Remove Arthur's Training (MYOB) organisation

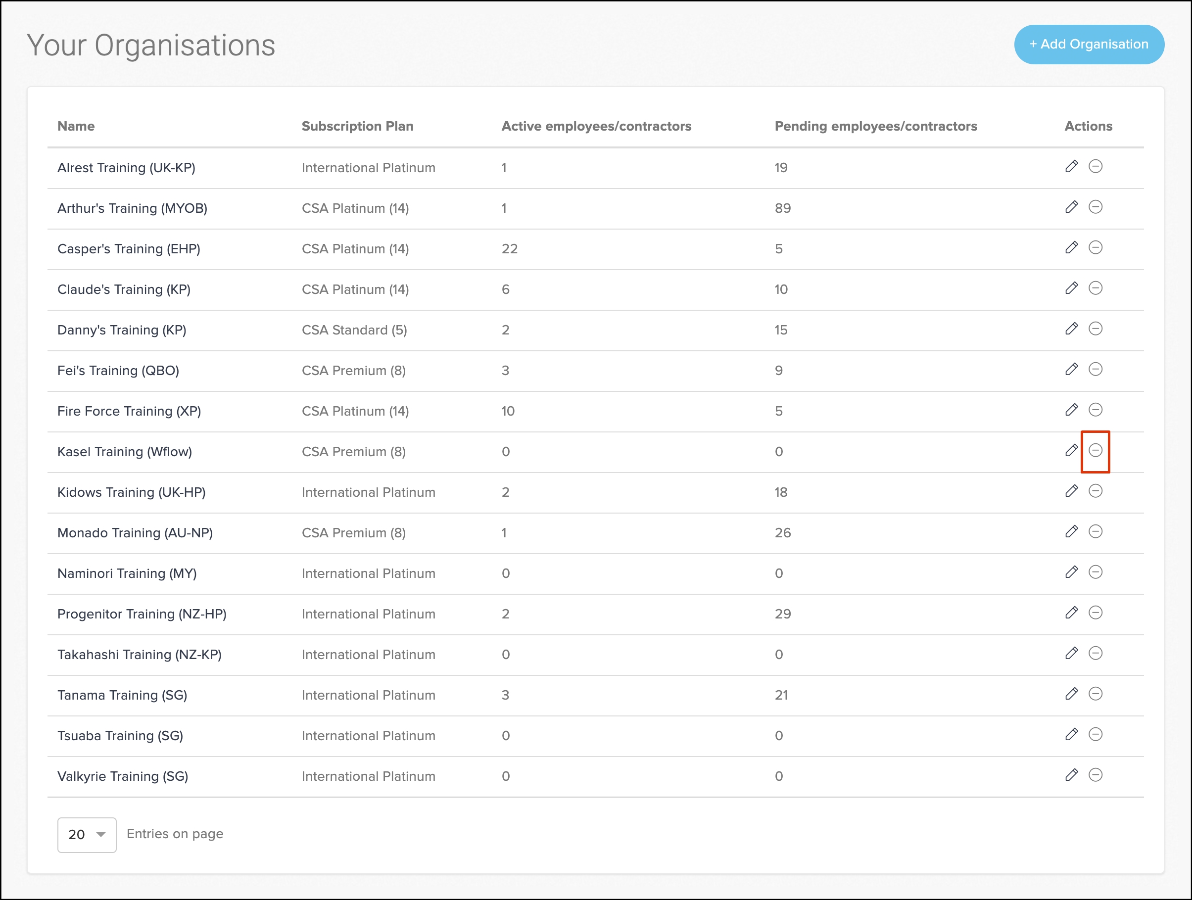point(1095,207)
